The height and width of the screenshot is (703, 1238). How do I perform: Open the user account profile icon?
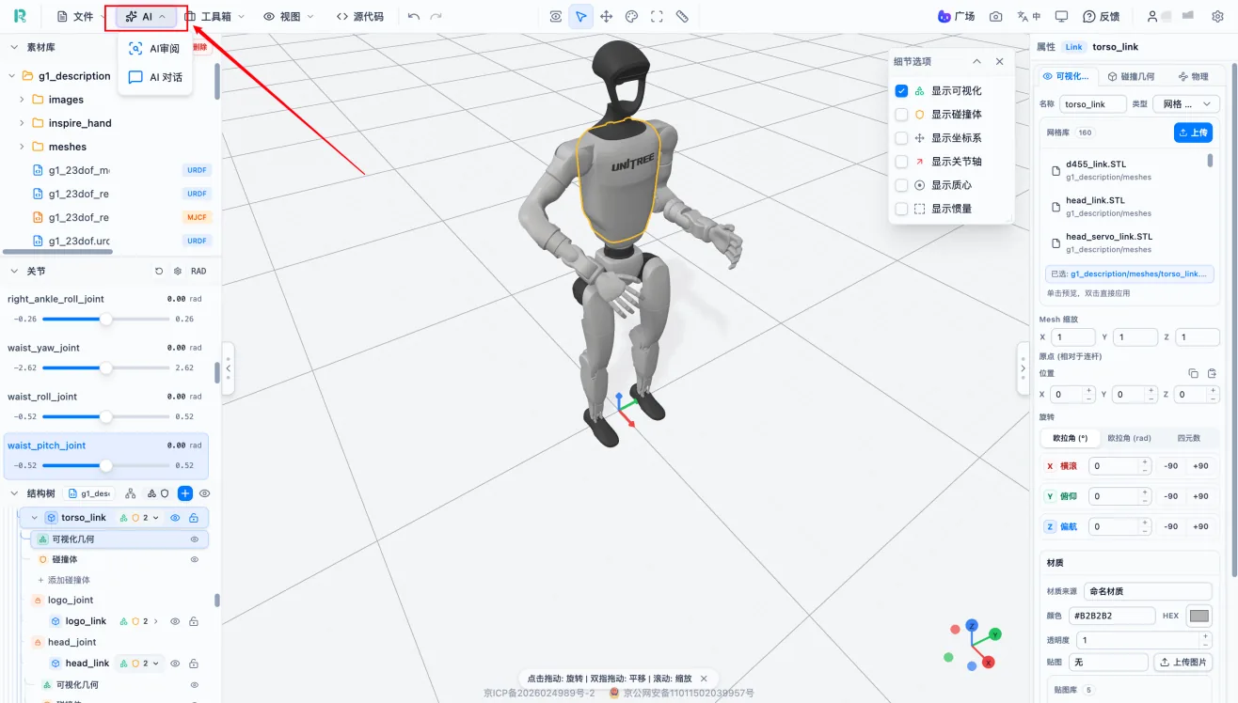coord(1152,17)
